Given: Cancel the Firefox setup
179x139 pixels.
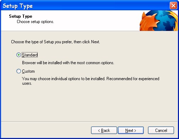Looking at the screenshot, I should pyautogui.click(x=161, y=130).
